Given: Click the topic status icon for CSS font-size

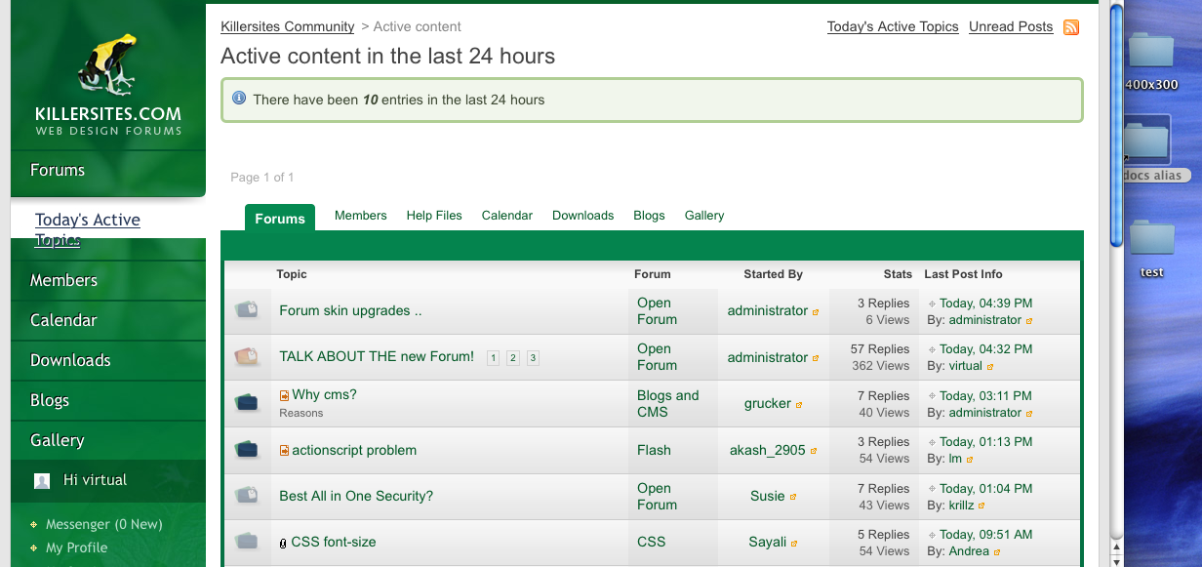Looking at the screenshot, I should tap(246, 541).
